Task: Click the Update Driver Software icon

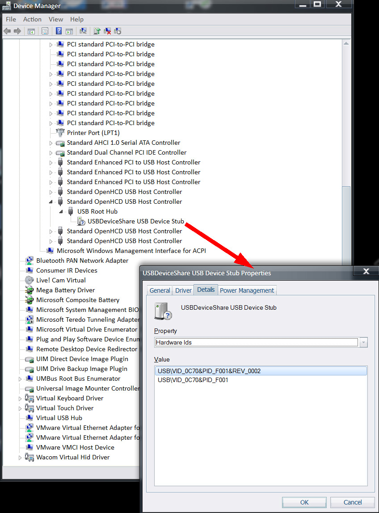Action: pyautogui.click(x=97, y=31)
